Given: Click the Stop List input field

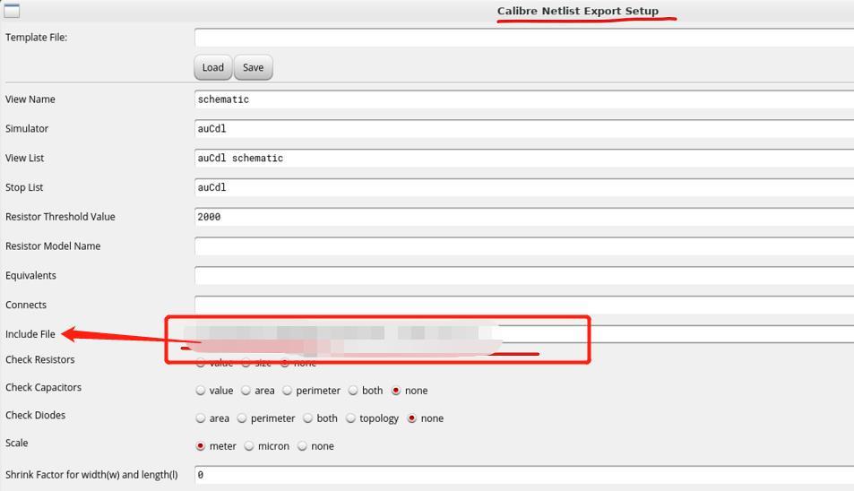Looking at the screenshot, I should 523,188.
